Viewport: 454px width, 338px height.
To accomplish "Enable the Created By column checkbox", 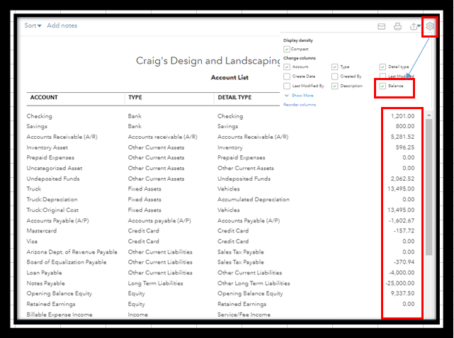I will coord(335,77).
